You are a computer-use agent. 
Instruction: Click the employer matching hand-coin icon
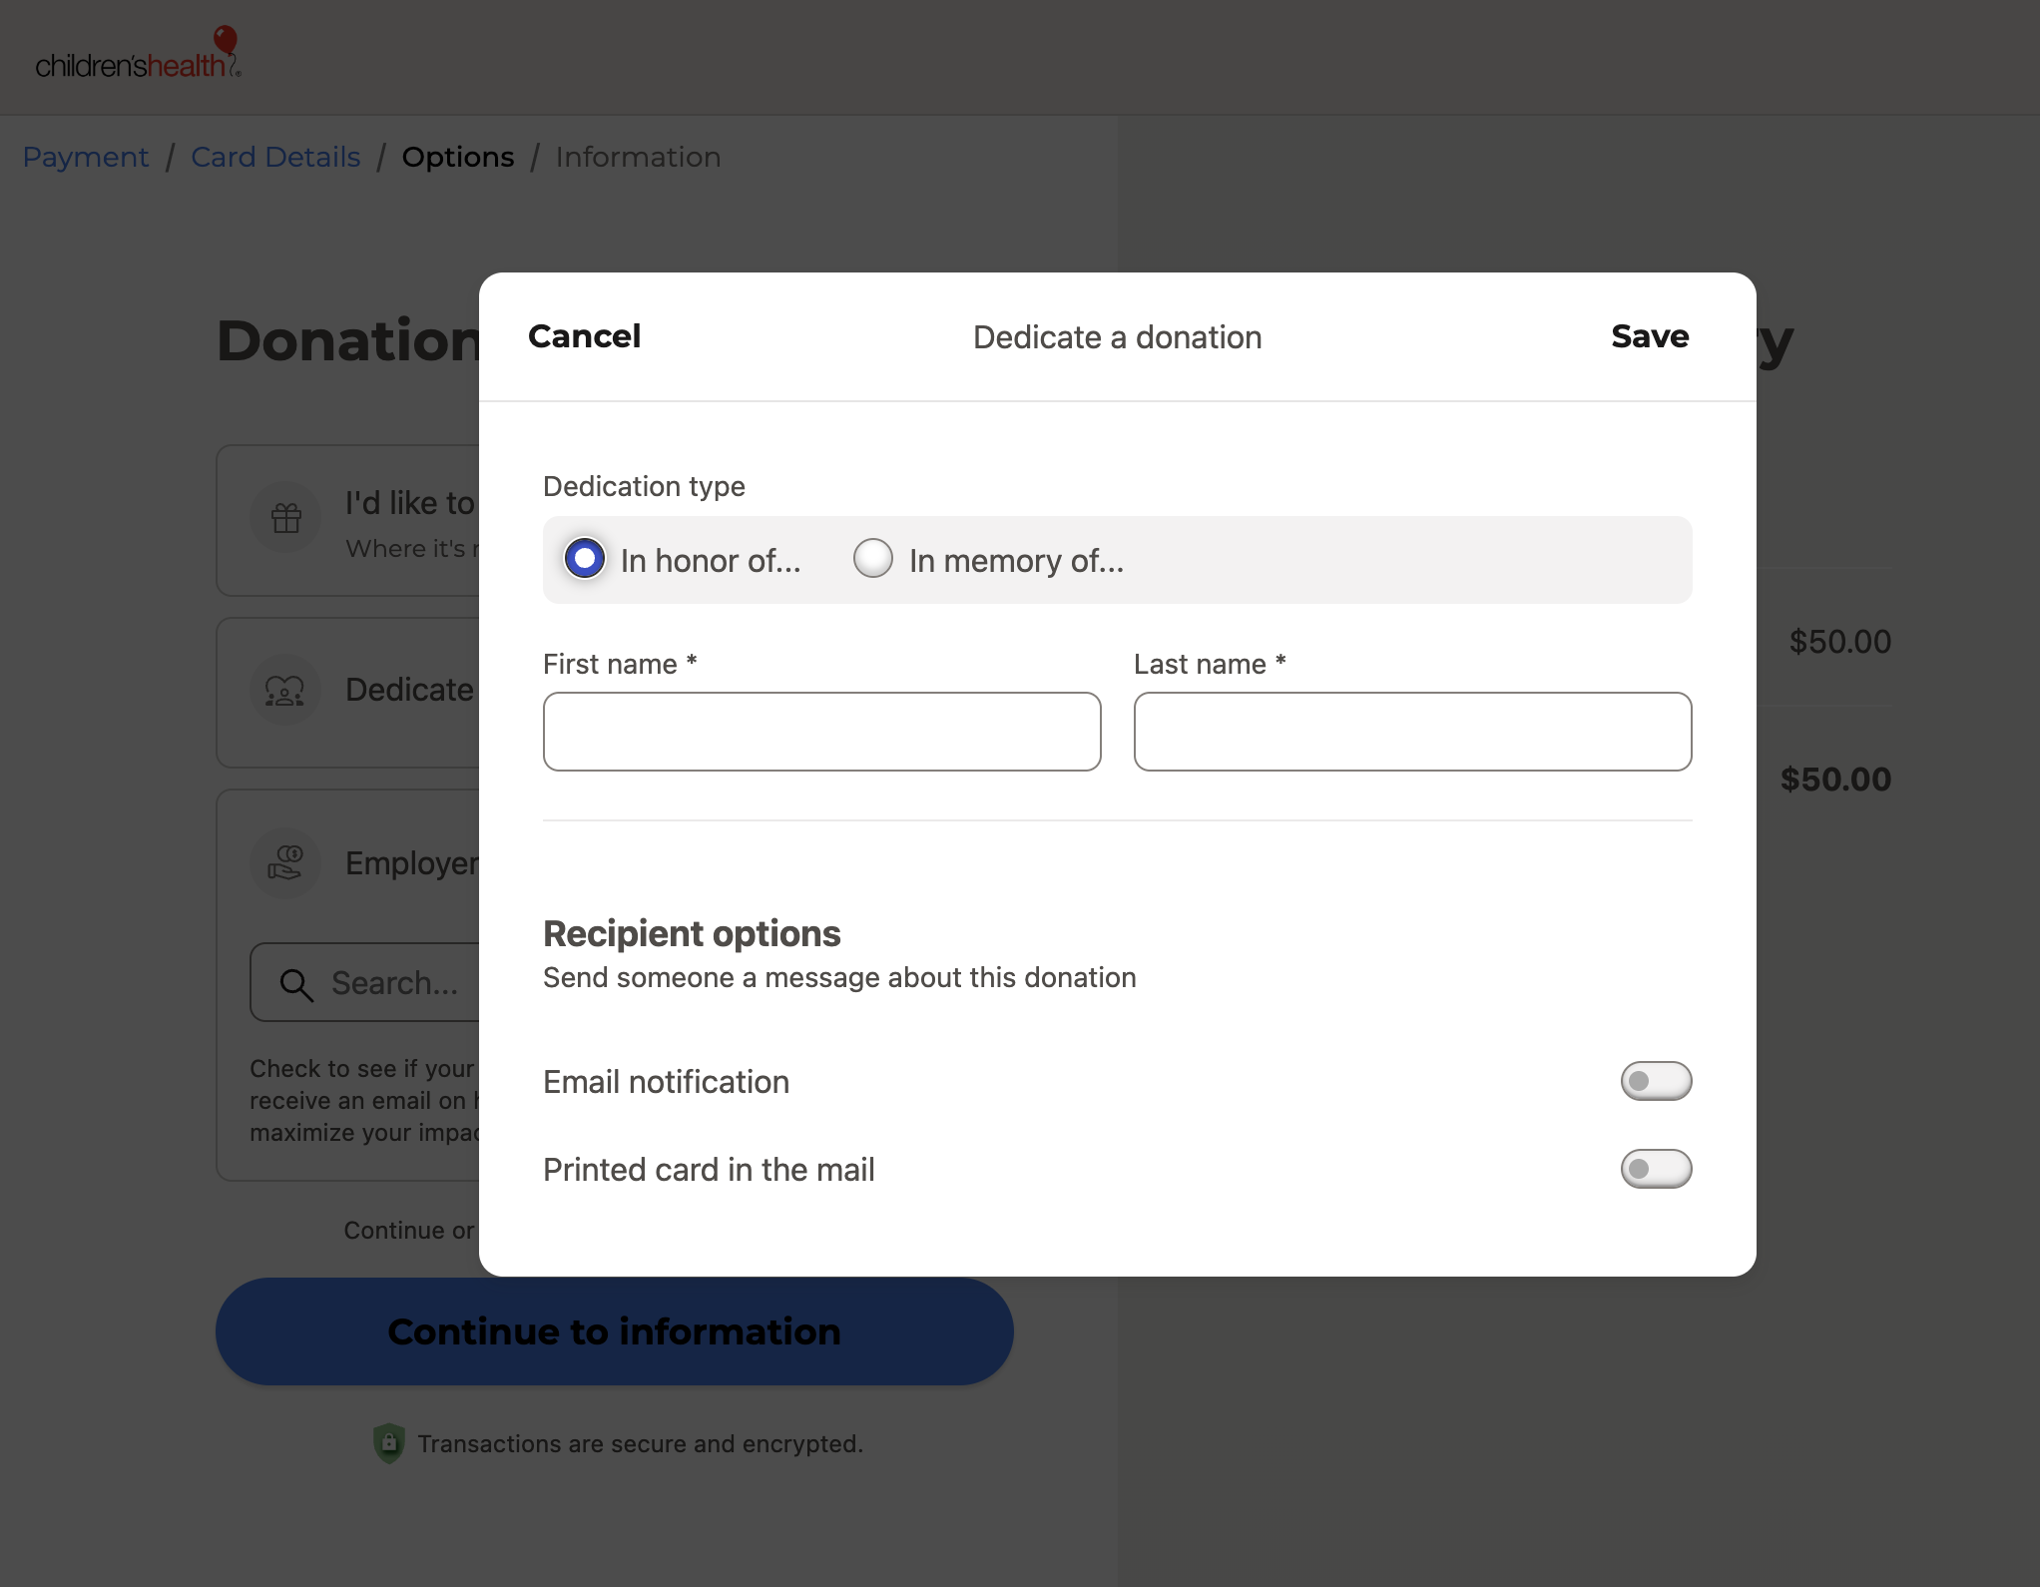(285, 863)
